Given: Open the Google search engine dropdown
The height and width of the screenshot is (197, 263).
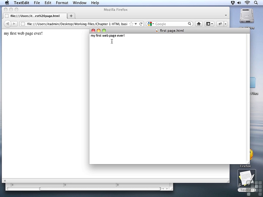Looking at the screenshot, I should click(151, 24).
